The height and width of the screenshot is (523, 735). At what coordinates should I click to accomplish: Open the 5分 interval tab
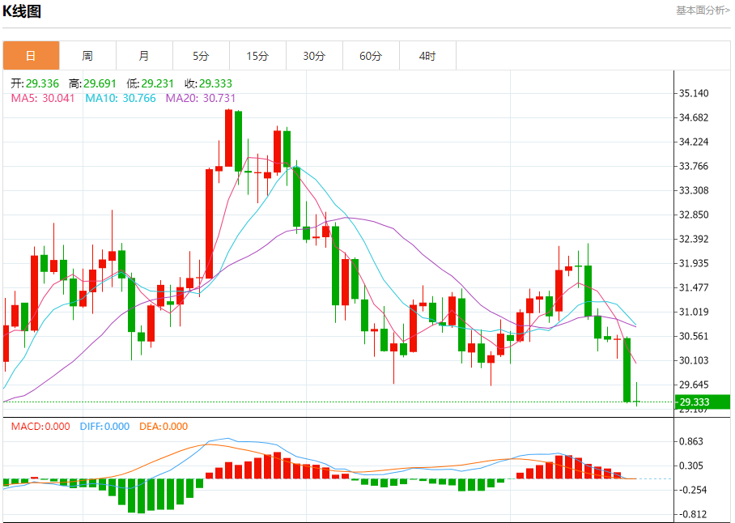coord(201,56)
